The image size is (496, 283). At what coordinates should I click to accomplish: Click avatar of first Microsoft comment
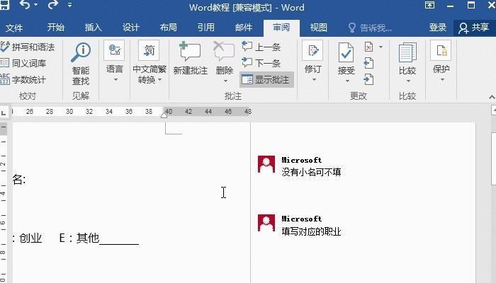[266, 164]
